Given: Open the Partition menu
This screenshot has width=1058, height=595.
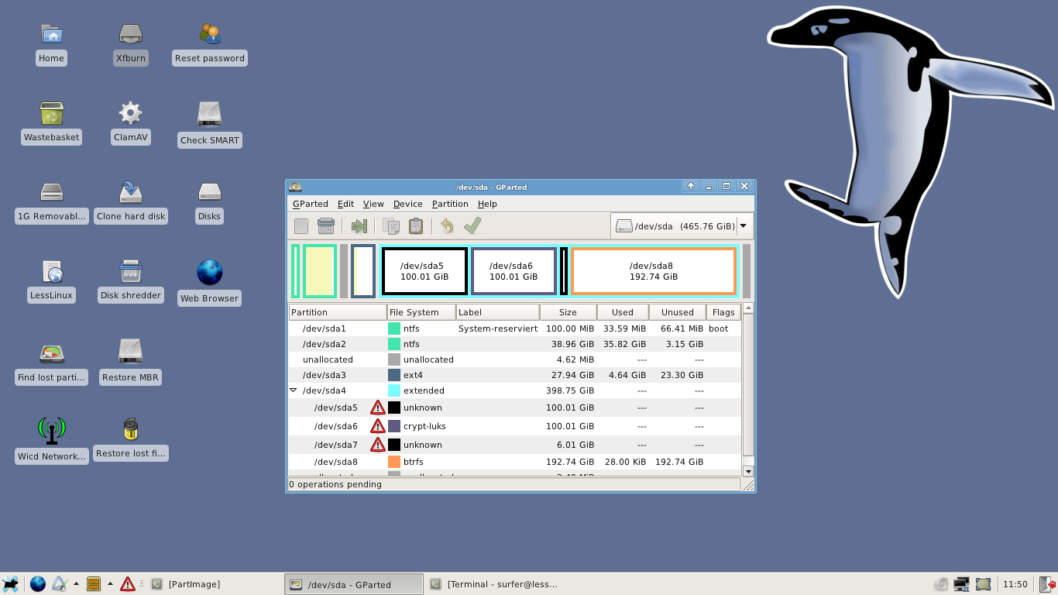Looking at the screenshot, I should pos(450,204).
